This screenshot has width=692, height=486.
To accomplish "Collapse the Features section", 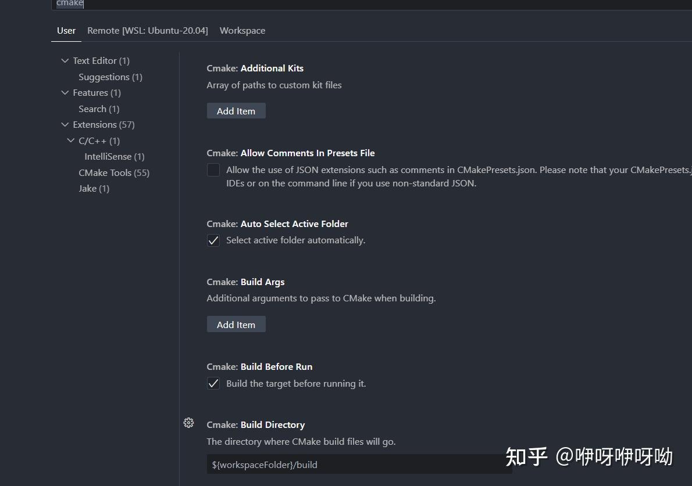I will click(65, 92).
